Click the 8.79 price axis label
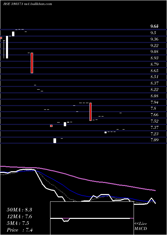The width and height of the screenshot is (167, 235). pyautogui.click(x=154, y=64)
